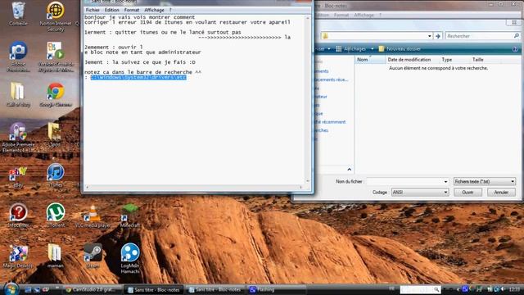Click the taskbar clock
This screenshot has width=524, height=295.
[515, 289]
